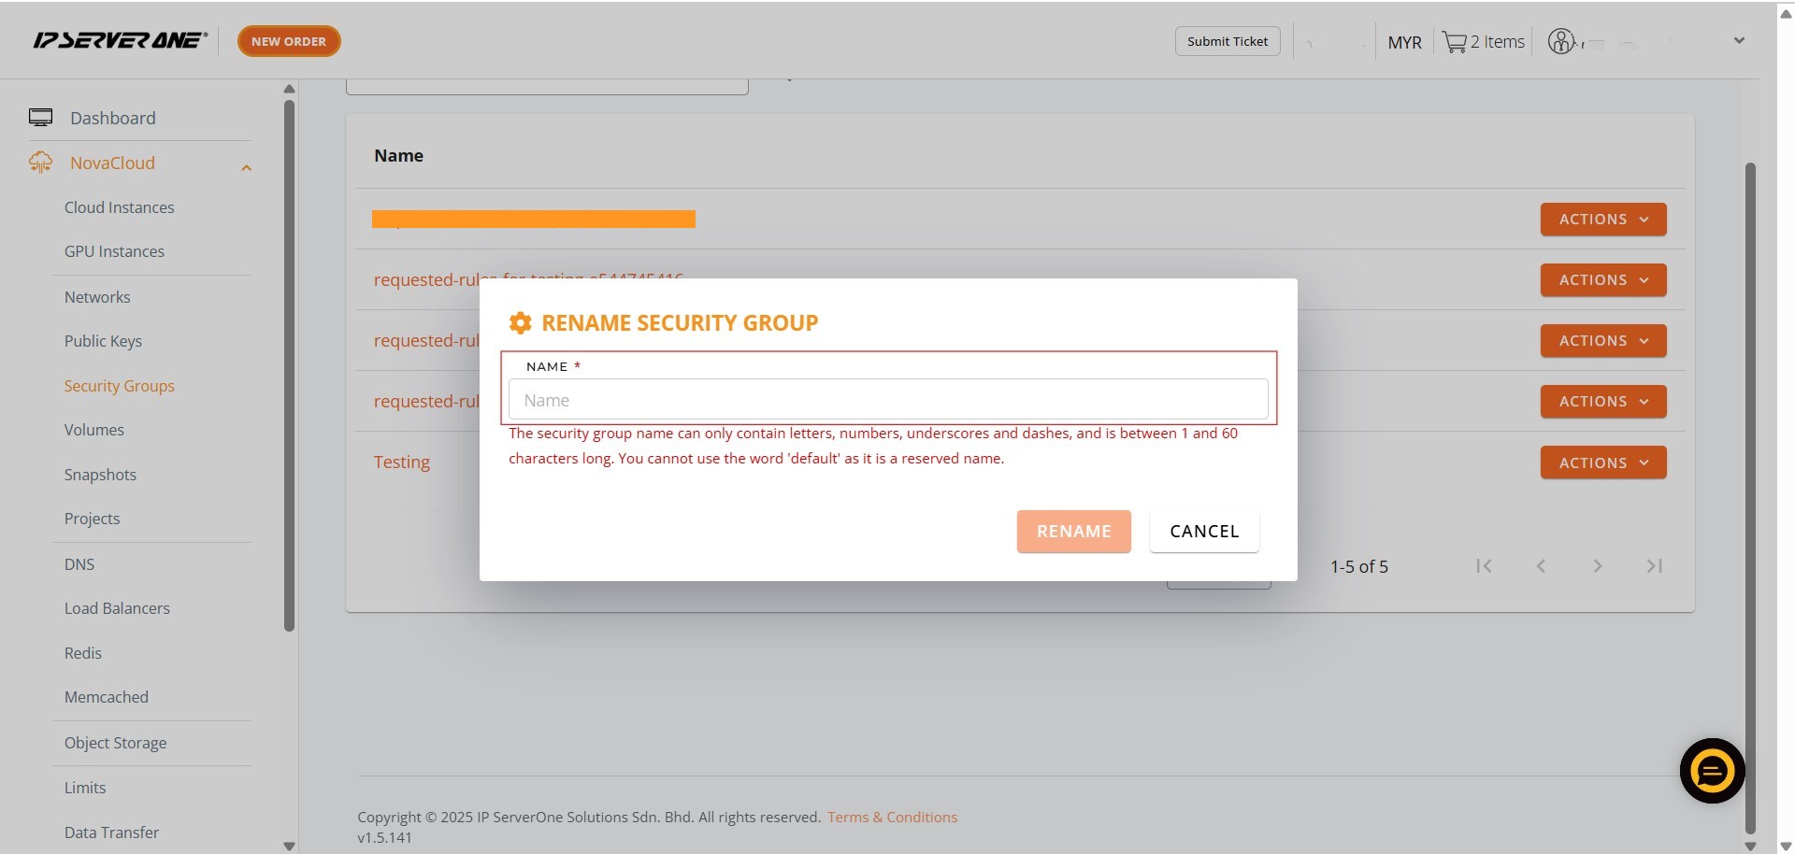Click the NEW ORDER button
Image resolution: width=1795 pixels, height=854 pixels.
[288, 41]
